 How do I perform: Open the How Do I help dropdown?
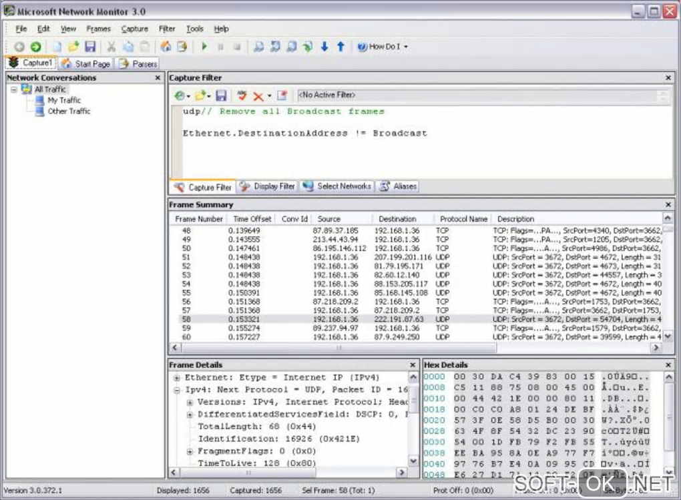click(x=383, y=47)
